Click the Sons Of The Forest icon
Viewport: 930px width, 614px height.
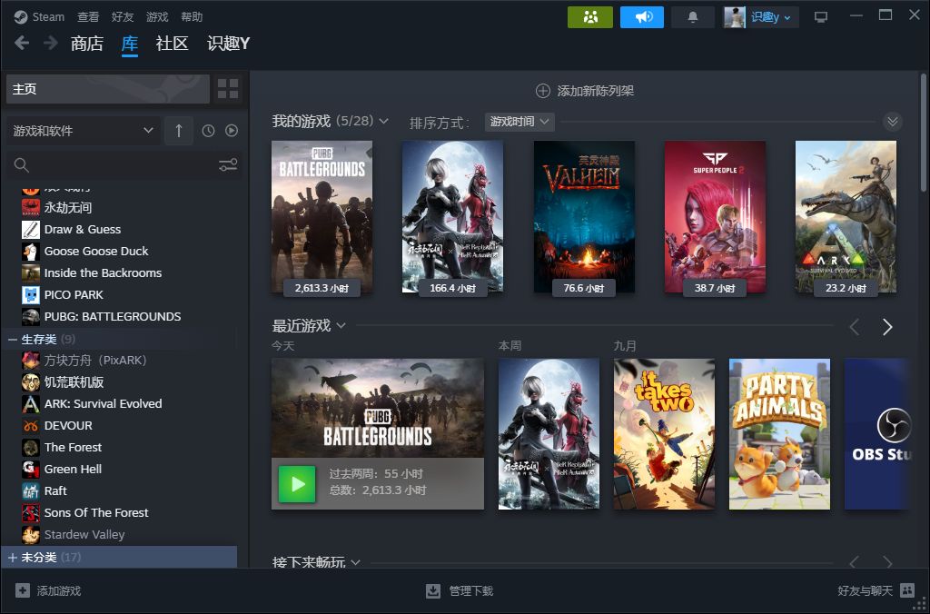31,512
